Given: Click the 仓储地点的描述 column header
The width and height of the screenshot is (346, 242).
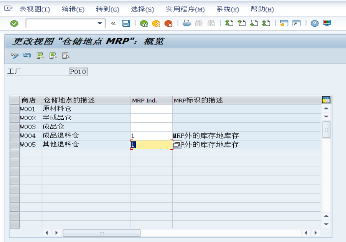Looking at the screenshot, I should click(86, 100).
